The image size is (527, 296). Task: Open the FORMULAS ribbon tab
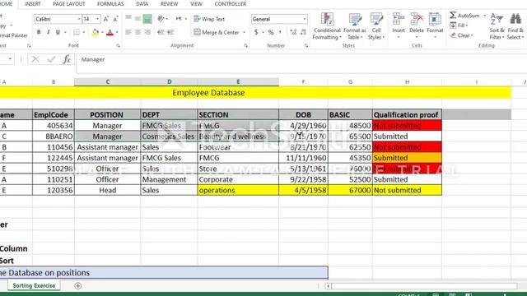tap(110, 3)
